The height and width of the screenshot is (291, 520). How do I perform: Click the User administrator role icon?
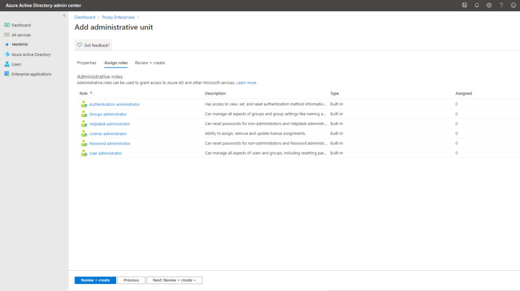click(84, 153)
